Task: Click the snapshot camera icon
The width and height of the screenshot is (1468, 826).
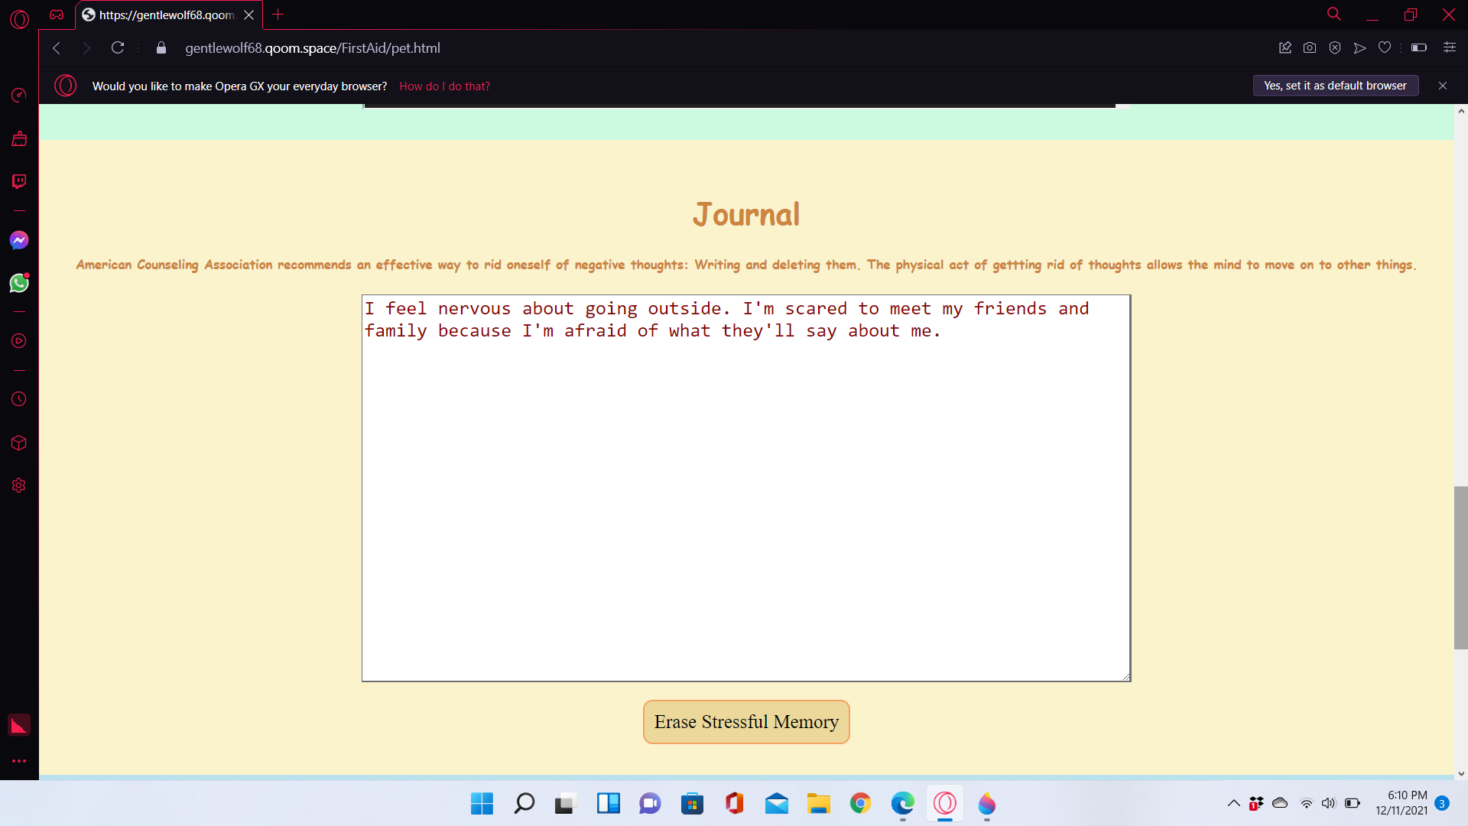Action: click(x=1310, y=47)
